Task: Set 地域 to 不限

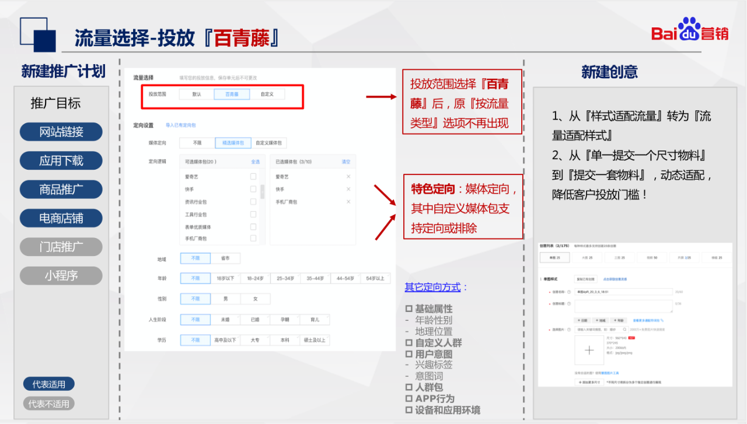Action: [x=196, y=258]
